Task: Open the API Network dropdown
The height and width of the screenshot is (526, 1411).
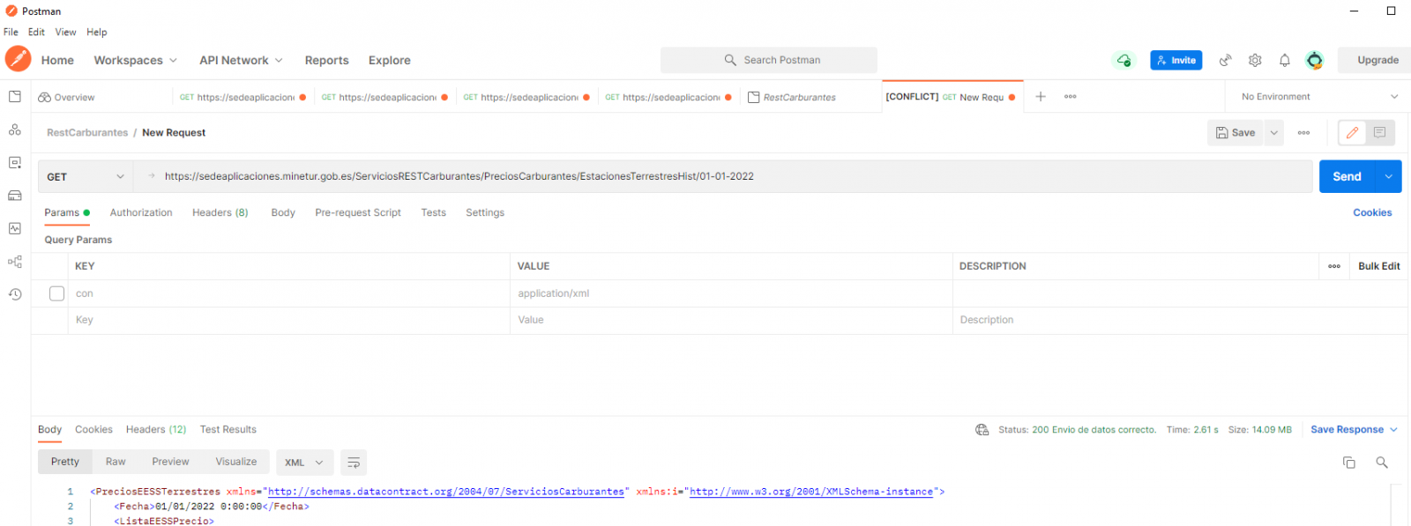Action: pyautogui.click(x=241, y=60)
